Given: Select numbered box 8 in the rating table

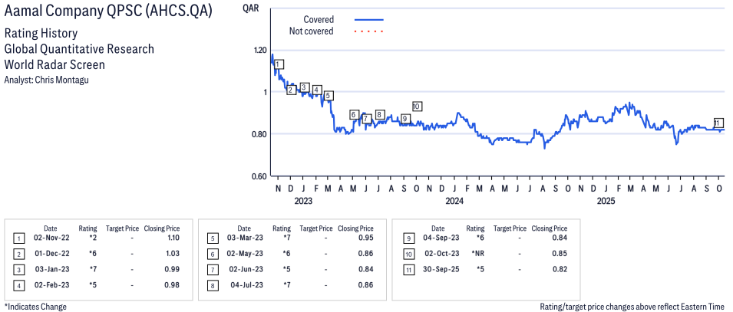Looking at the screenshot, I should pyautogui.click(x=212, y=286).
